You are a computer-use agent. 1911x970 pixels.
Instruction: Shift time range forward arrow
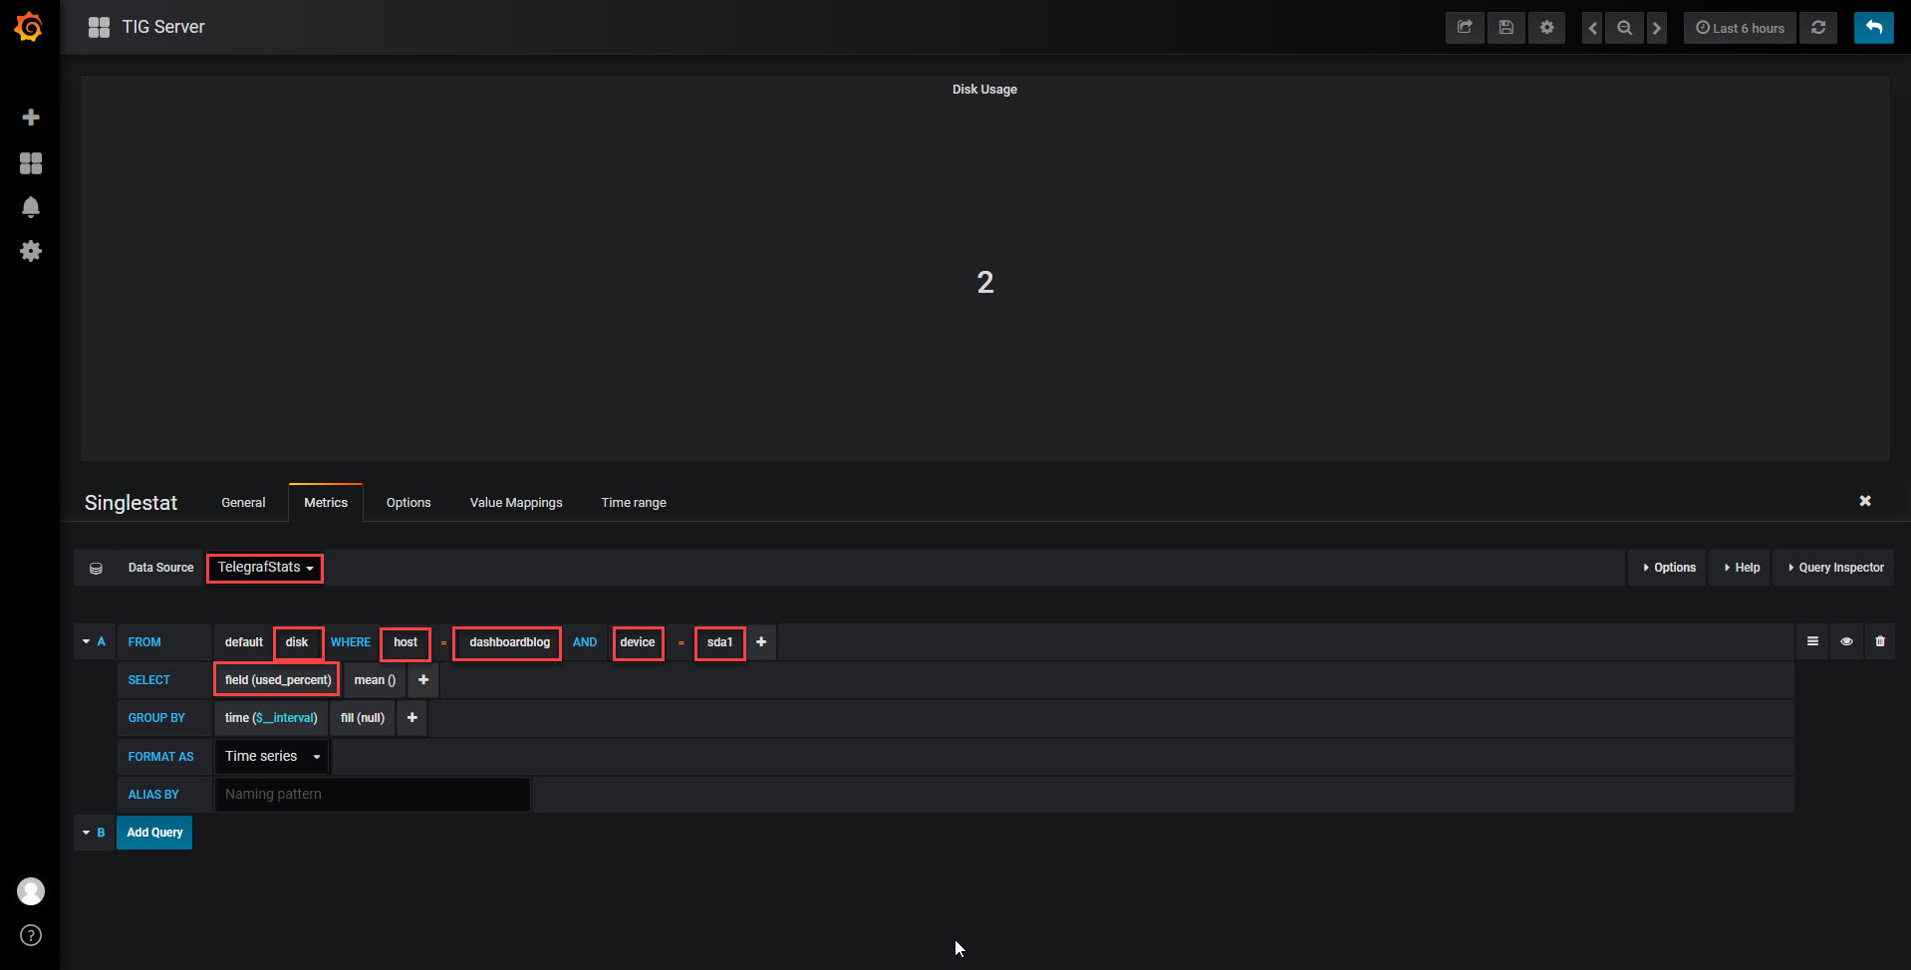click(x=1657, y=28)
